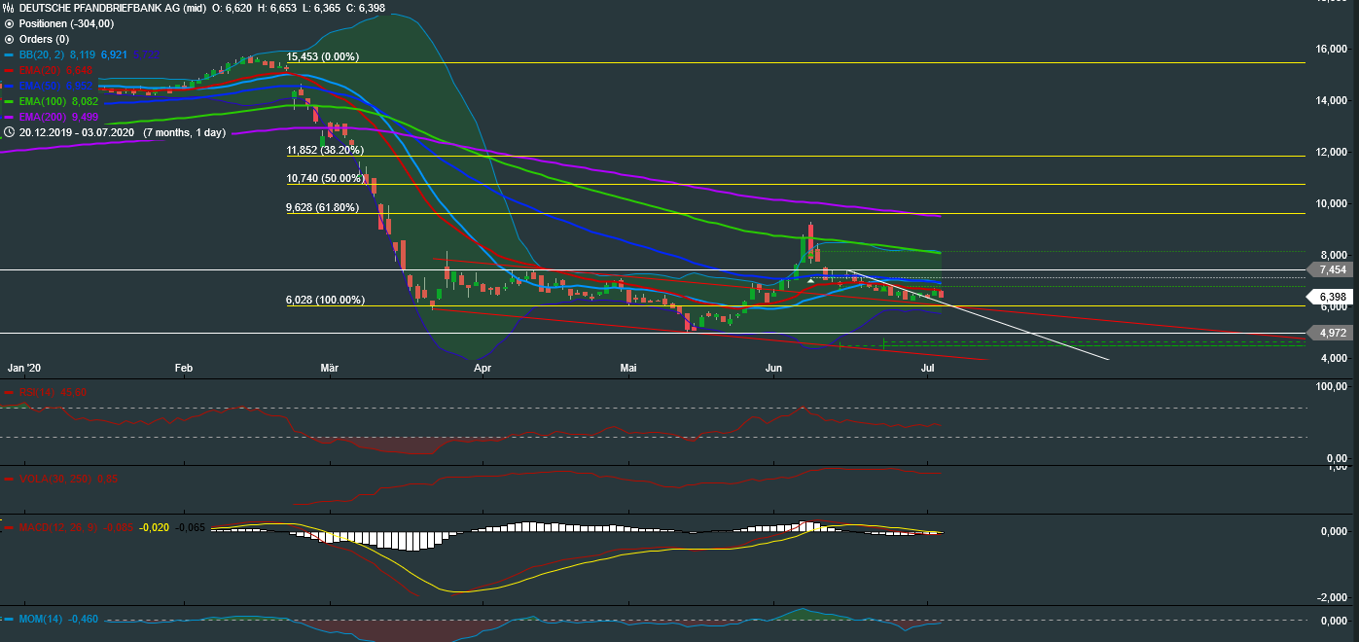Click the RSI(14) indicator label
1359x642 pixels.
[37, 392]
